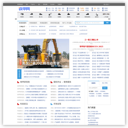The width and height of the screenshot is (128, 128).
Task: Click the red icon beside 科技前沿 heading
Action: point(18,104)
